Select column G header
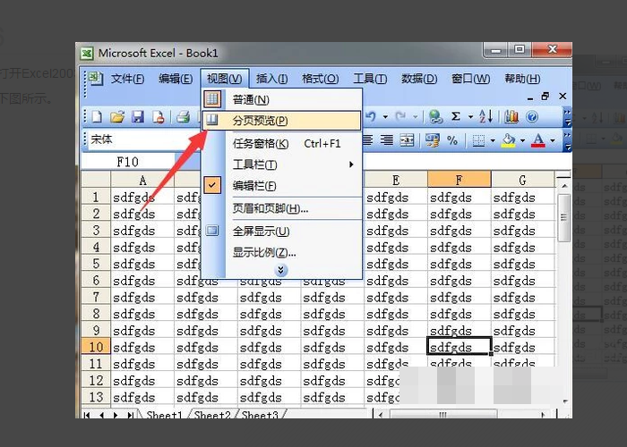 point(522,180)
